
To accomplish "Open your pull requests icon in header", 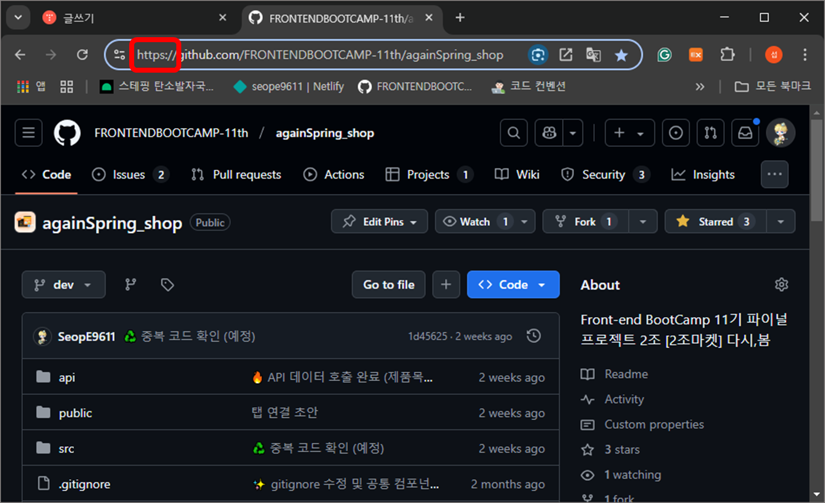I will coord(711,133).
